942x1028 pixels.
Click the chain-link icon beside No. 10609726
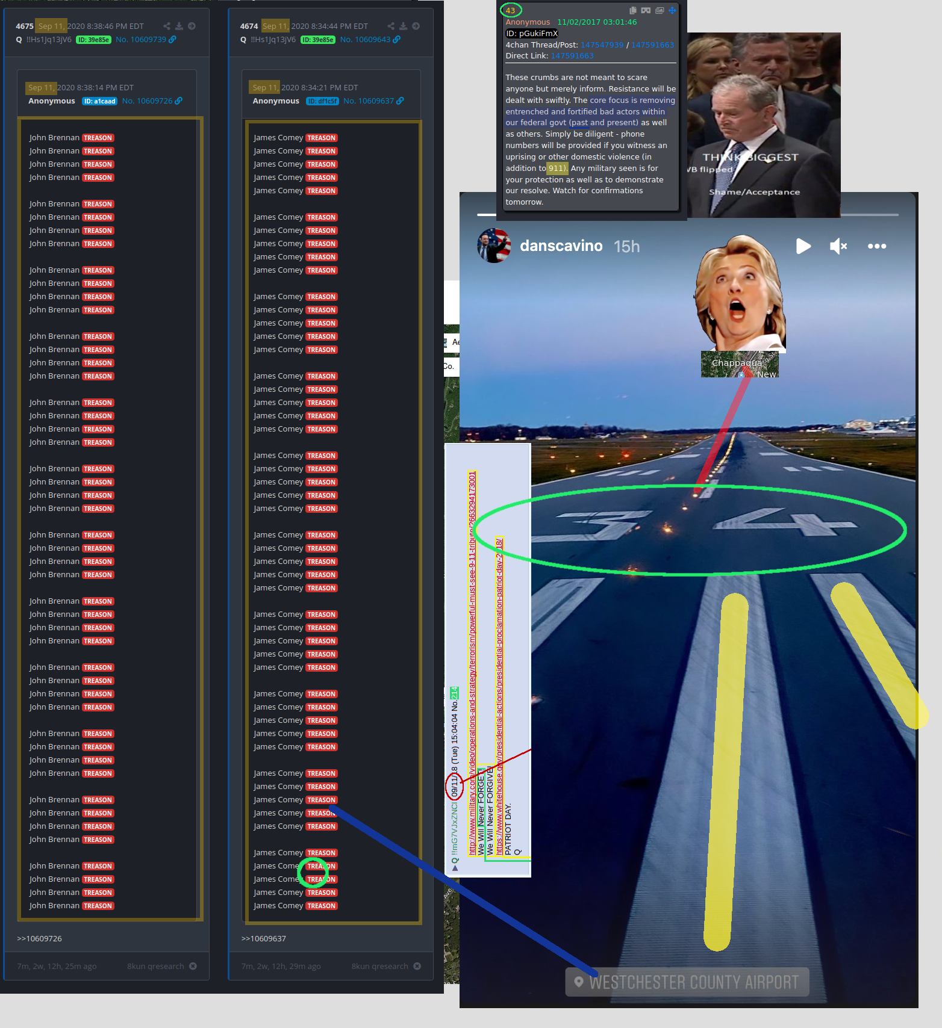click(178, 101)
